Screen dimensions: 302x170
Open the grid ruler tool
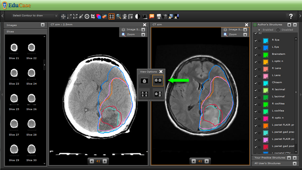(x=131, y=17)
